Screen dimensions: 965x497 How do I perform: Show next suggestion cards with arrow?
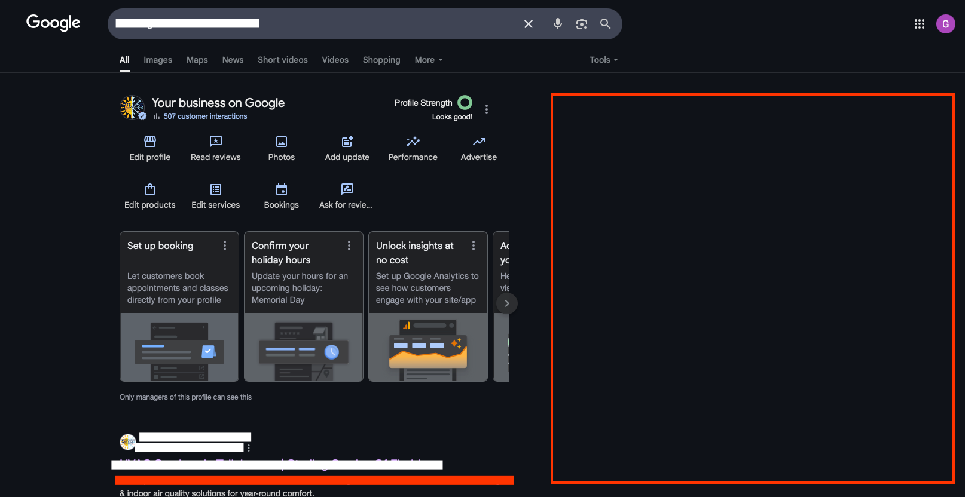tap(507, 303)
